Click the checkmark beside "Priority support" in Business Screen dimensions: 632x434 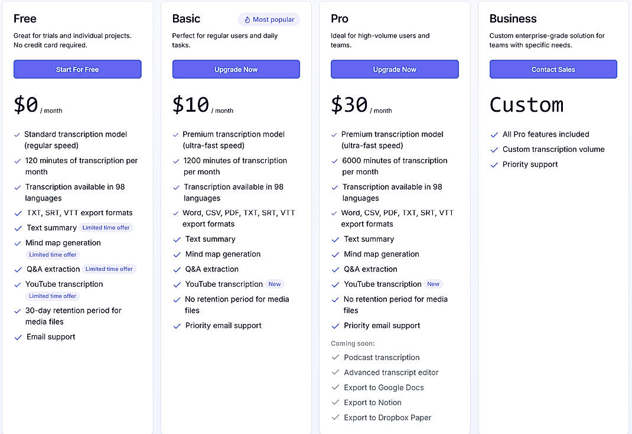494,164
